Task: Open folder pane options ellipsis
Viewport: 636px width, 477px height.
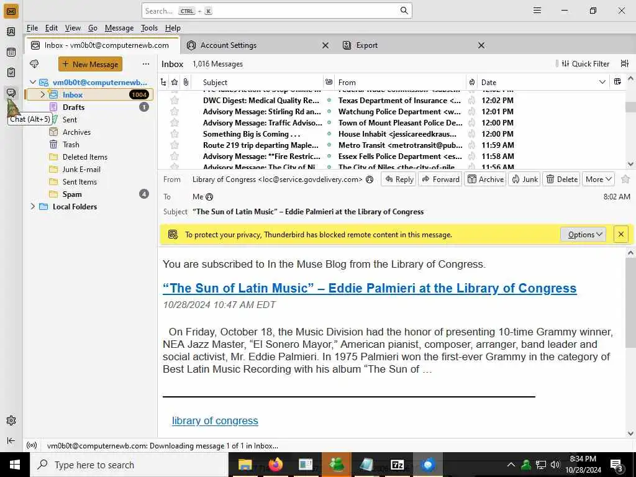Action: tap(145, 64)
